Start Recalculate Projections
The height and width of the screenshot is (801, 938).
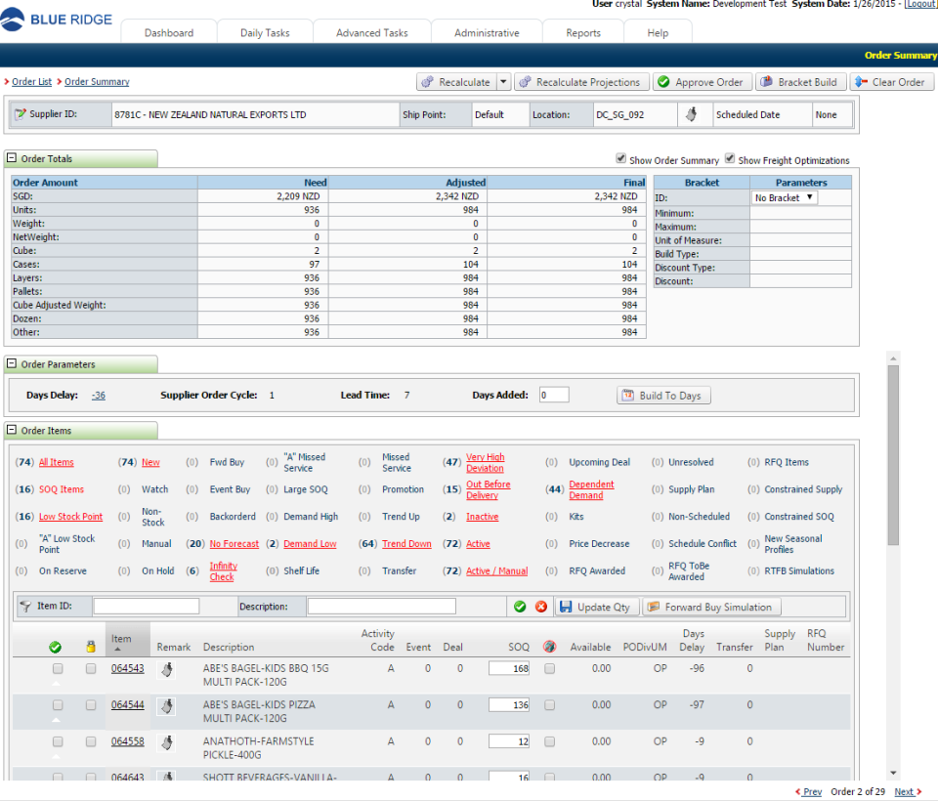(x=582, y=81)
